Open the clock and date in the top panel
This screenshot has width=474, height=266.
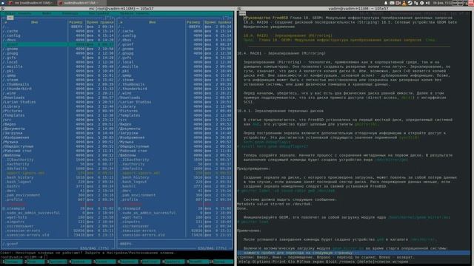click(443, 3)
